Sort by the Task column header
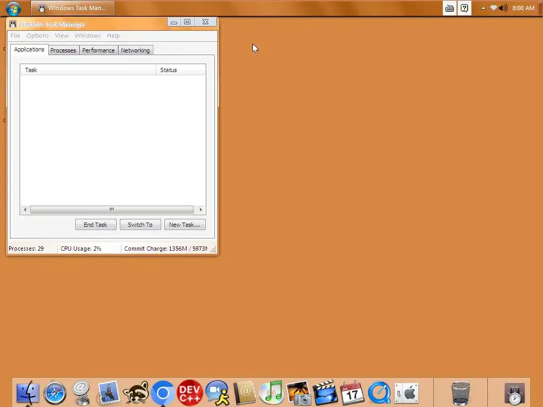Screen dimensions: 543x407 click(x=88, y=70)
